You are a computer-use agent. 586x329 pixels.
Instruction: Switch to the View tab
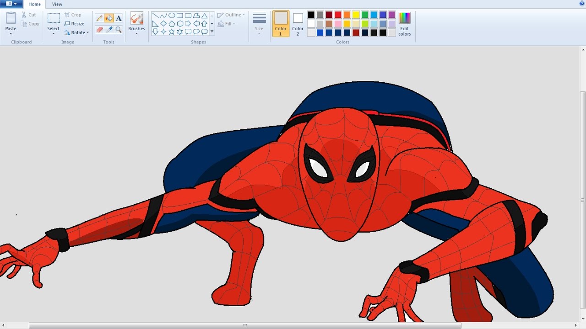[57, 4]
